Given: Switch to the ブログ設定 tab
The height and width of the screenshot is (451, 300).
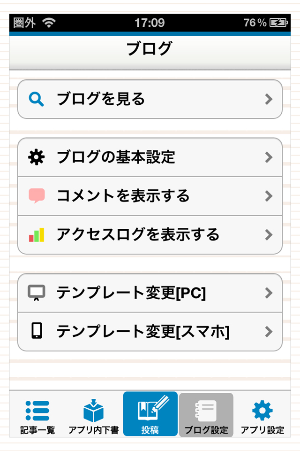Looking at the screenshot, I should tap(206, 415).
